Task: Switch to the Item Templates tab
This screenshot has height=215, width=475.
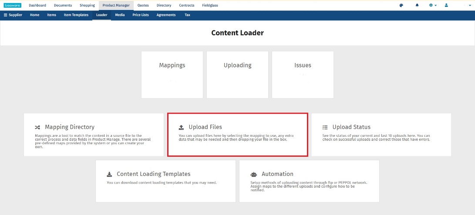Action: [76, 15]
